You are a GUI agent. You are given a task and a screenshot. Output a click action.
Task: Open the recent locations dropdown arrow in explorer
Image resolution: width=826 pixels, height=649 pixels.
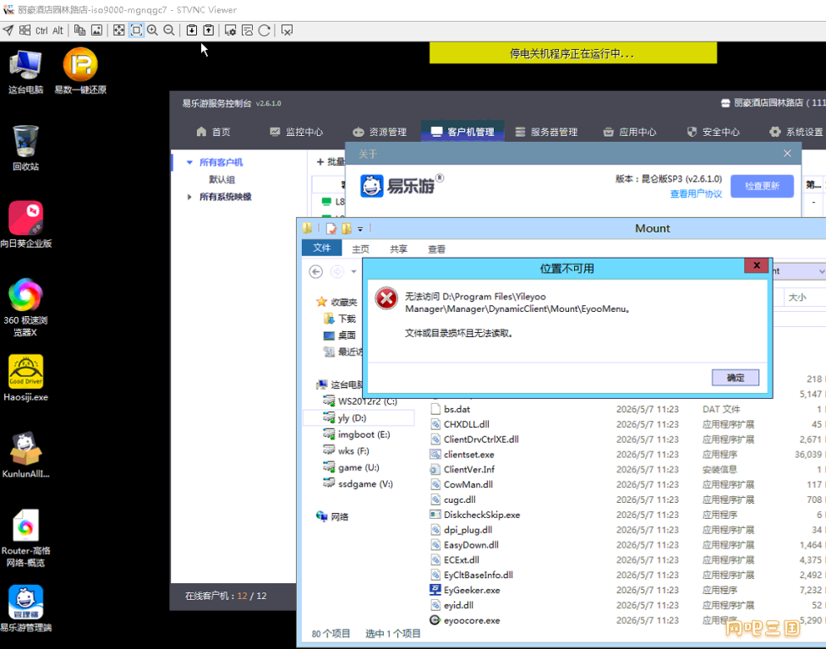coord(354,271)
